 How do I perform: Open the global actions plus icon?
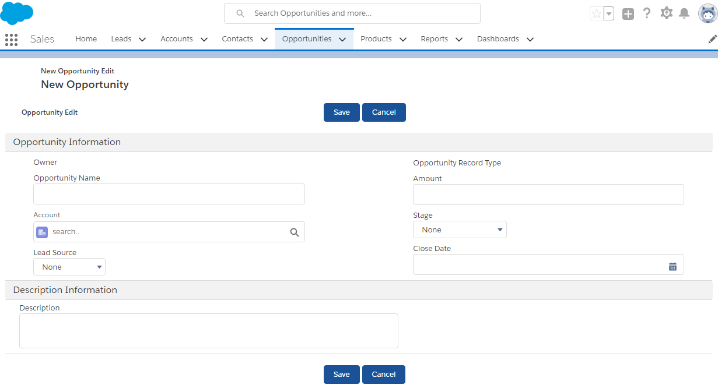click(x=628, y=13)
